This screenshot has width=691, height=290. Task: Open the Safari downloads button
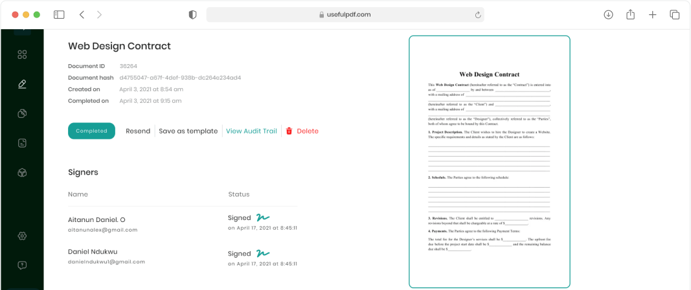[x=608, y=14]
